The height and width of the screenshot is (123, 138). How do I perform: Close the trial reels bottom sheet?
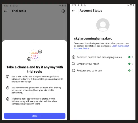tap(35, 116)
